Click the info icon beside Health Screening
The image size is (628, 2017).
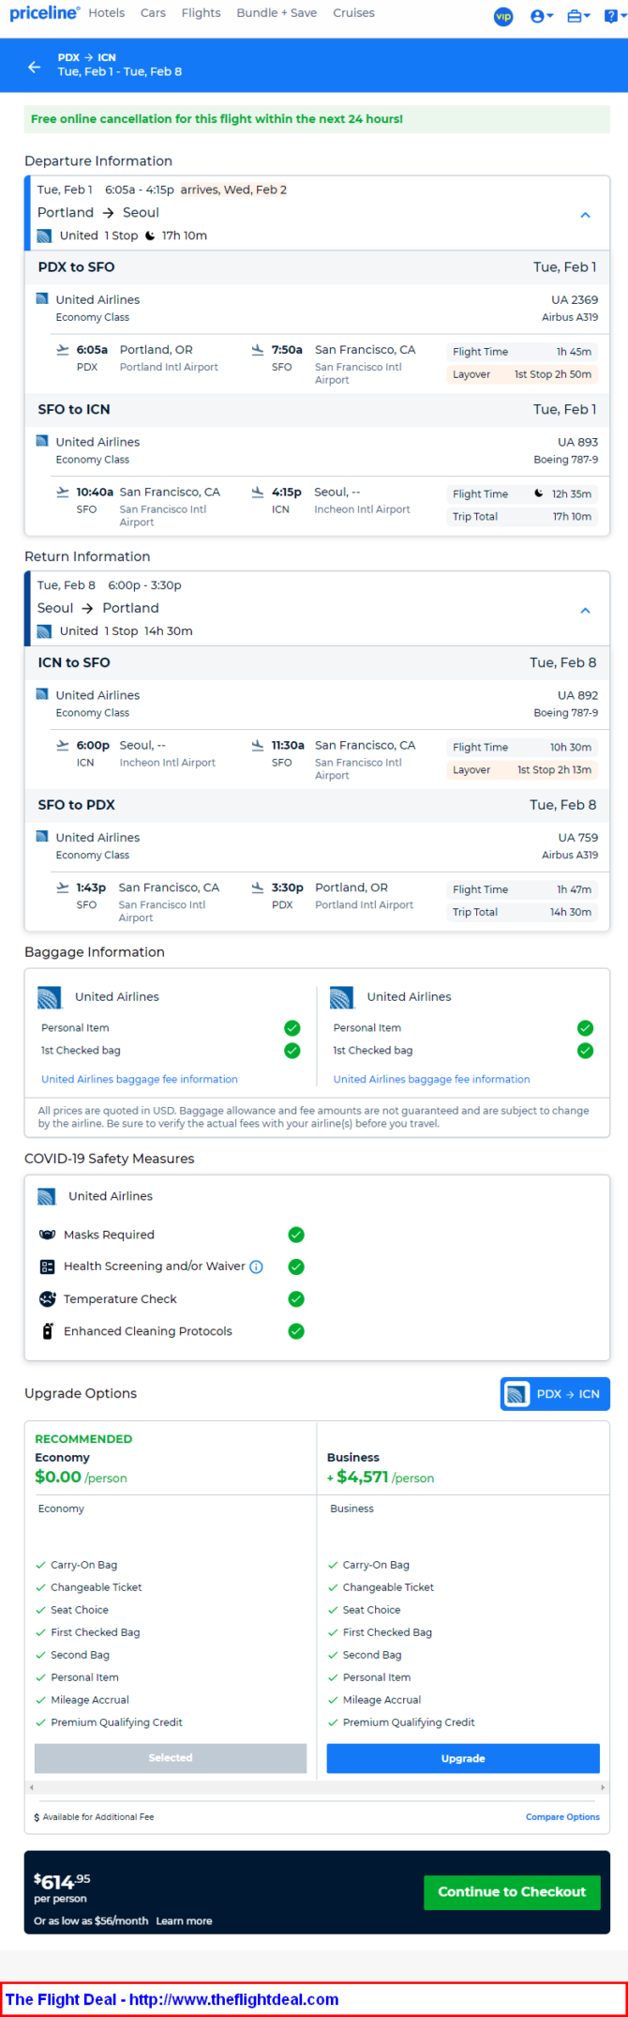pos(256,1266)
